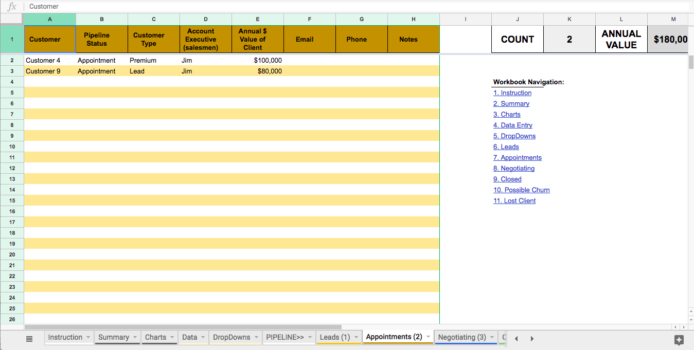
Task: Open the '10. Possible Churn' navigation link
Action: pos(522,190)
